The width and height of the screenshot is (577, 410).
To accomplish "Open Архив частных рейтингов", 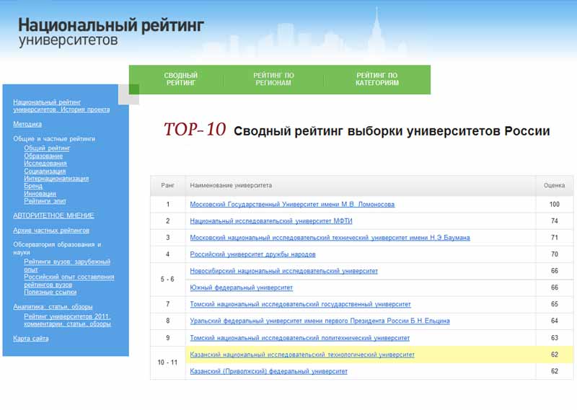I will [51, 230].
